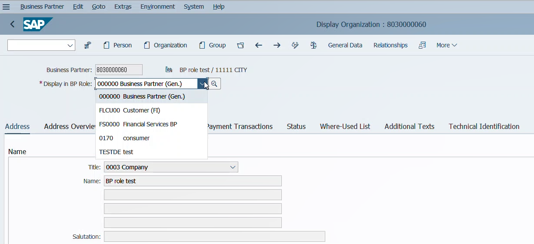Click the second name line field

click(x=193, y=195)
